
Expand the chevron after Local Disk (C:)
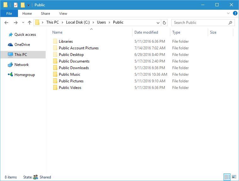93,23
